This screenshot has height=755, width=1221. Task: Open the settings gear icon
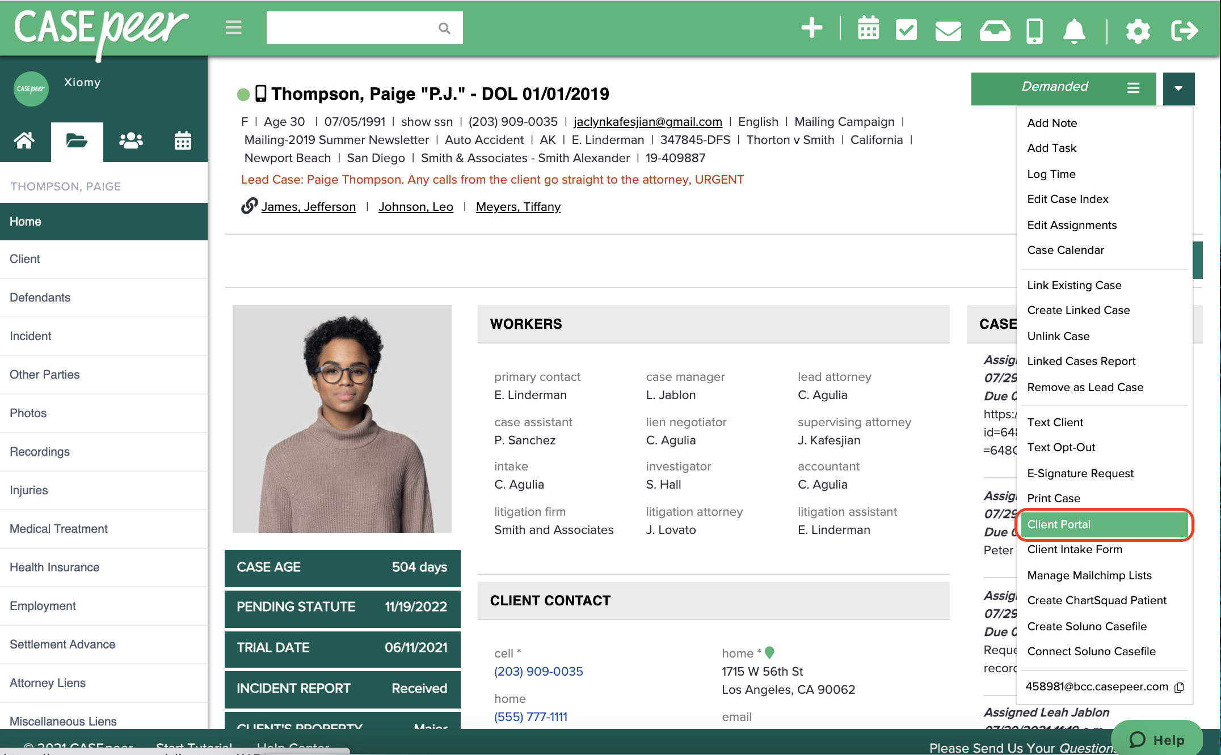pyautogui.click(x=1138, y=30)
